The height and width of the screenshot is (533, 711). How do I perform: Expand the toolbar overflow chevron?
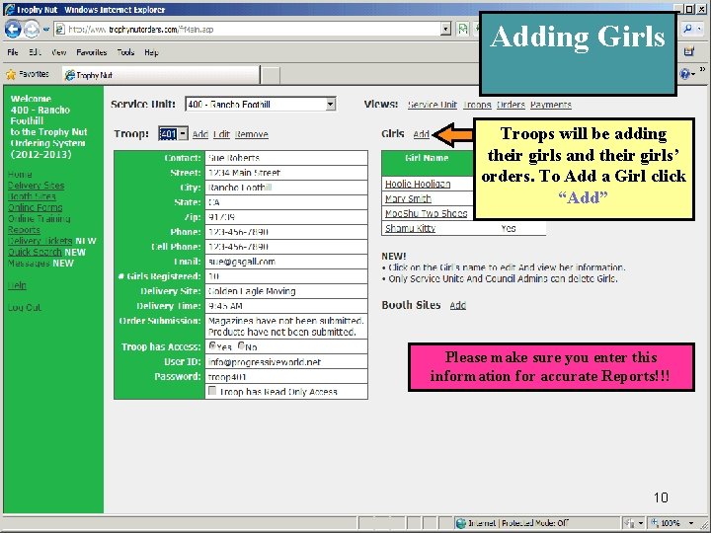click(702, 69)
